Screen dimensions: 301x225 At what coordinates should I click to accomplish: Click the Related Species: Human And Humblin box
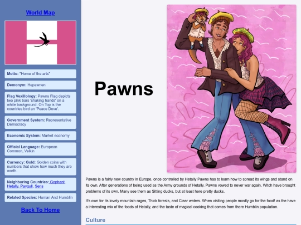coord(40,198)
